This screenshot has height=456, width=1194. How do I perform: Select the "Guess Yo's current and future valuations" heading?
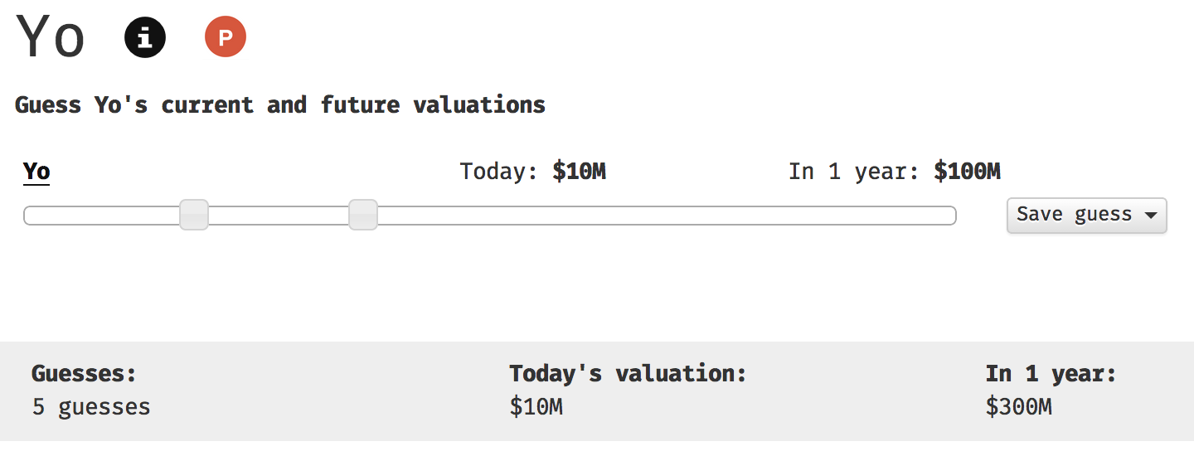coord(280,105)
